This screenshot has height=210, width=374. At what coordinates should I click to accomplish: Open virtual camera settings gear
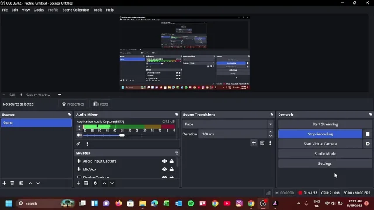tap(368, 144)
